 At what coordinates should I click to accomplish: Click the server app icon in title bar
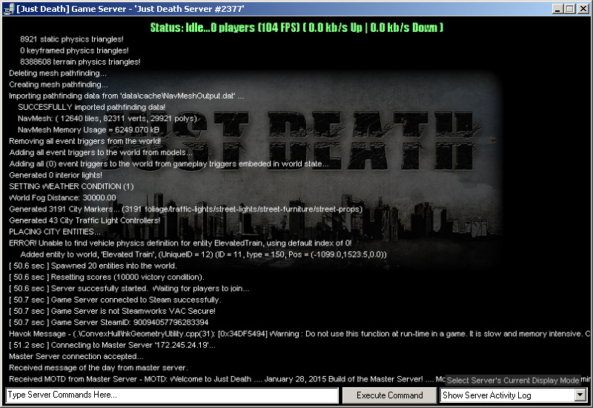point(9,8)
